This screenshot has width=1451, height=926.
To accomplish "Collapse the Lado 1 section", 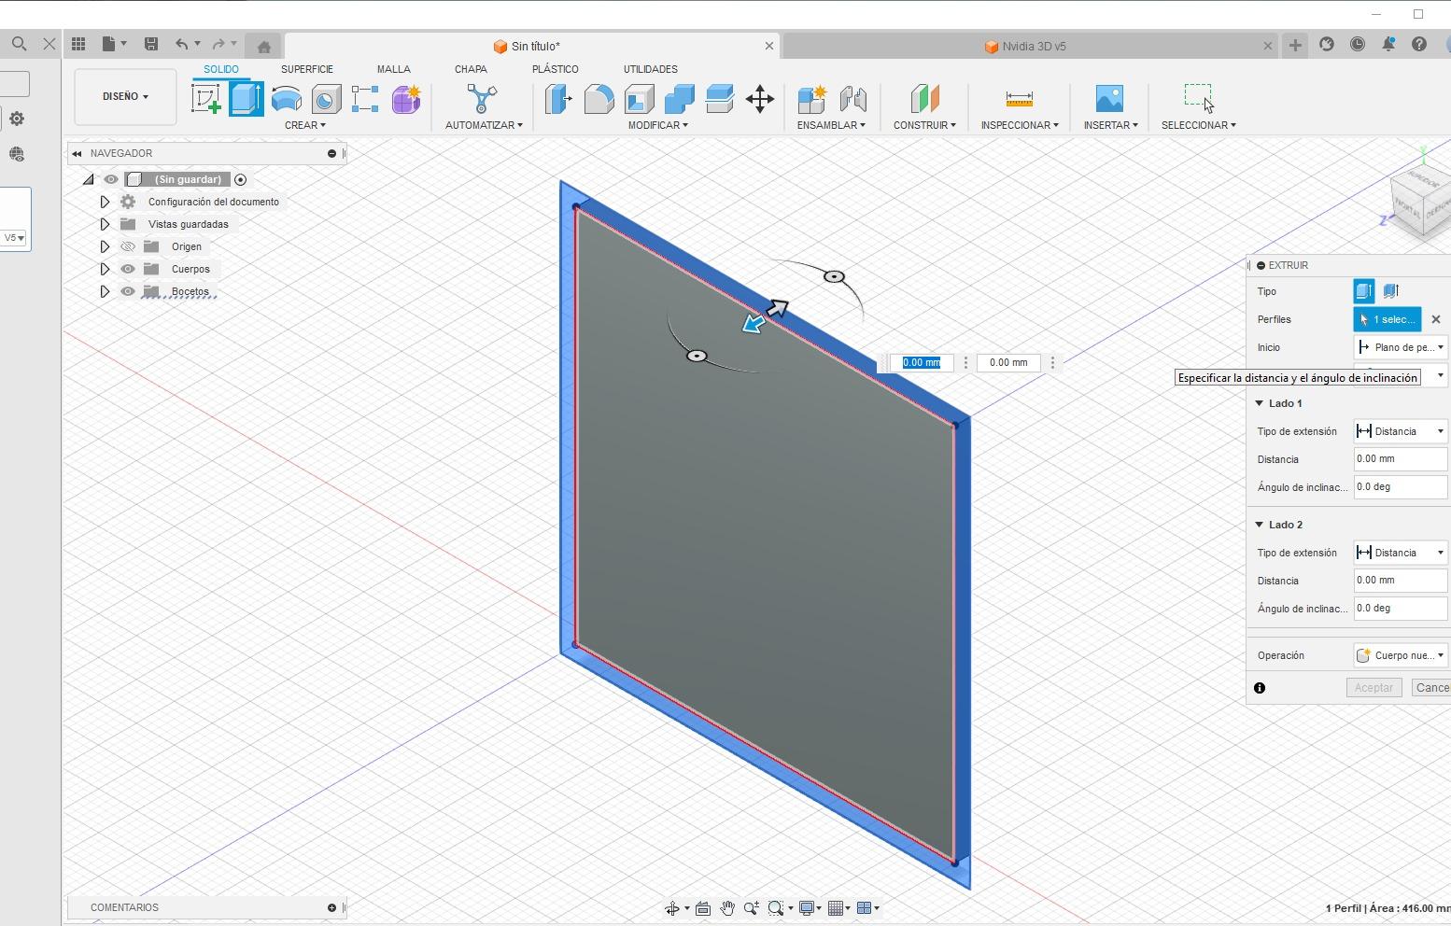I will (1259, 403).
